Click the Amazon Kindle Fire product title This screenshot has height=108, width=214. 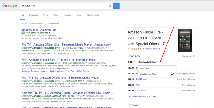[147, 38]
